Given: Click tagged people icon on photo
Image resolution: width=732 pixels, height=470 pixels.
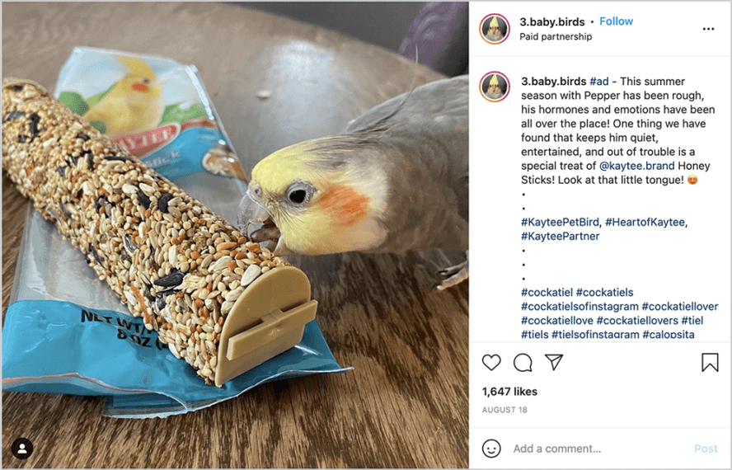Looking at the screenshot, I should click(22, 449).
